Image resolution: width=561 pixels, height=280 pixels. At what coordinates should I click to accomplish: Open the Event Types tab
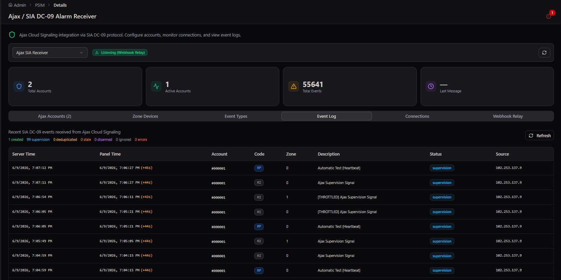click(x=236, y=116)
